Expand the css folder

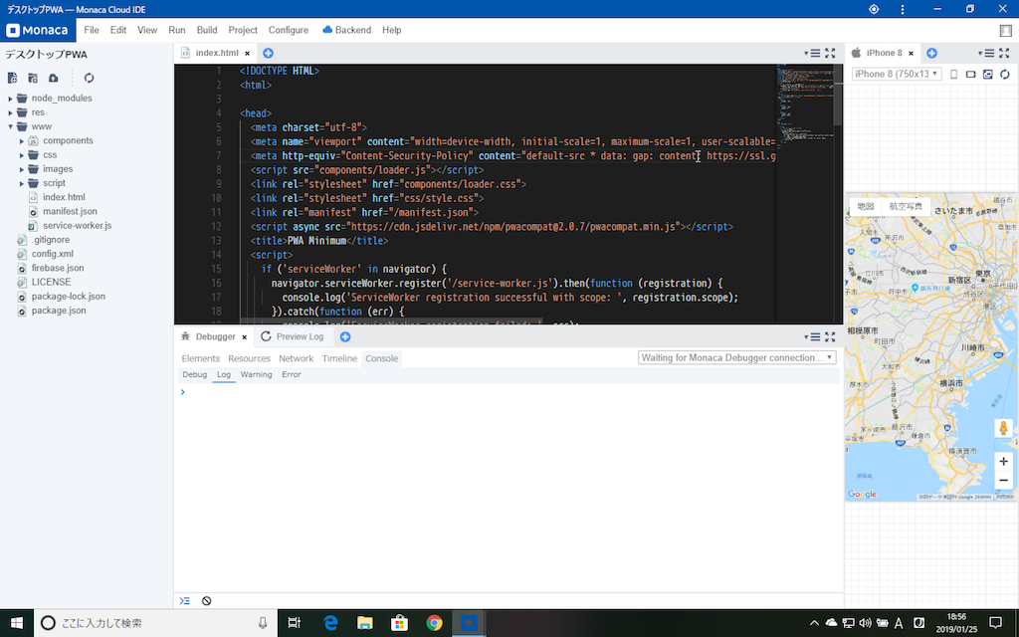[x=22, y=155]
